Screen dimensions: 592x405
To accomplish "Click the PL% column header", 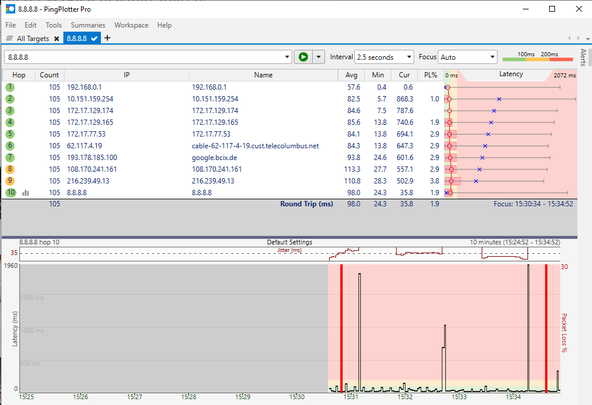I will 431,75.
